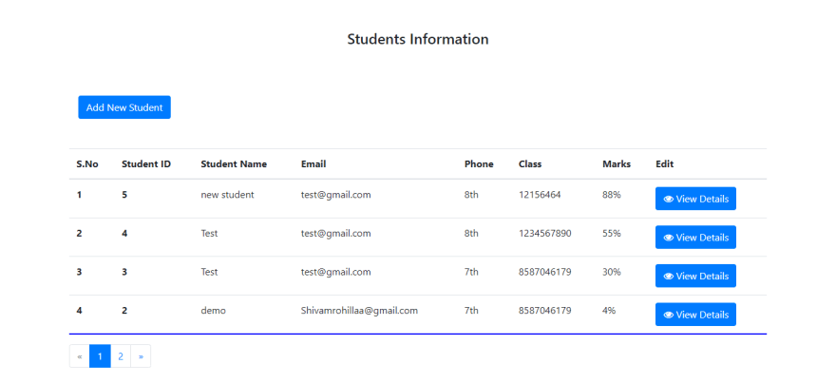The height and width of the screenshot is (383, 836).
Task: Click the Students Information heading
Action: (x=418, y=39)
